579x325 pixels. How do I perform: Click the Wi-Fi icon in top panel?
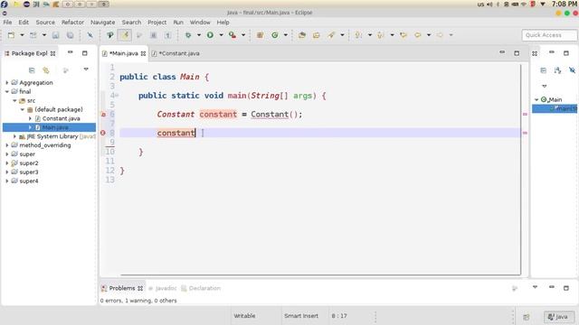(524, 5)
